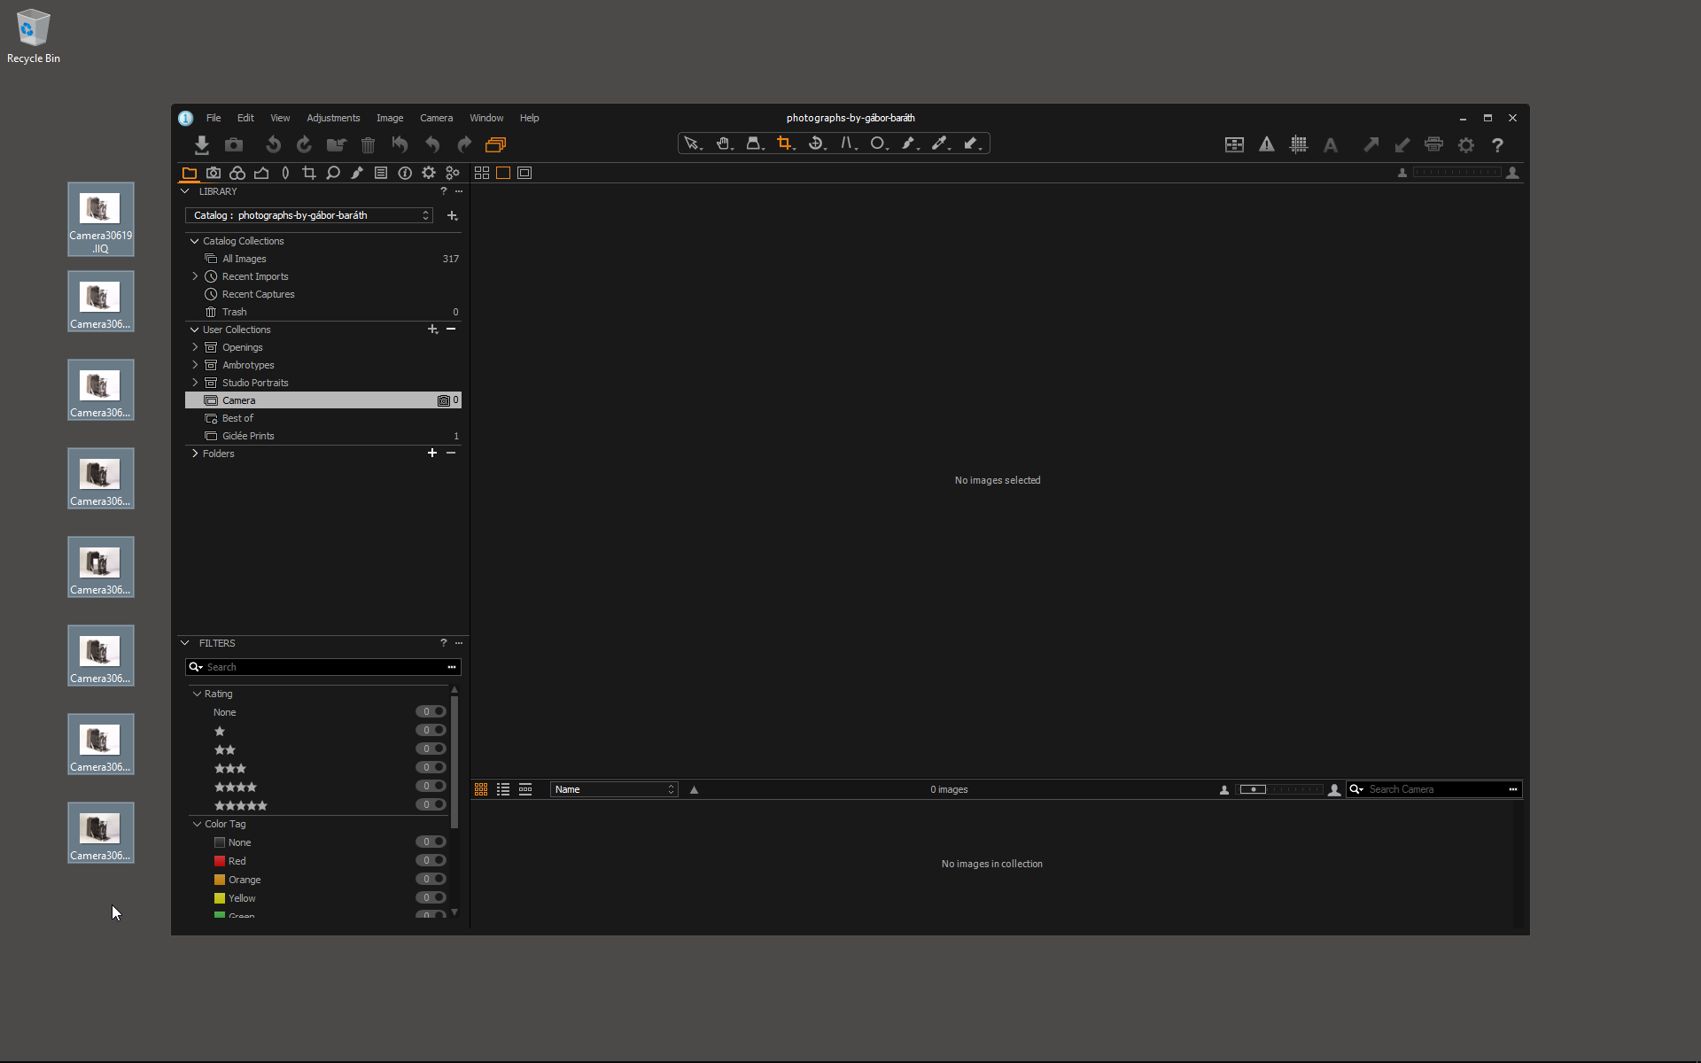The width and height of the screenshot is (1701, 1063).
Task: Switch browser to filmstrip view icon
Action: coord(525,789)
